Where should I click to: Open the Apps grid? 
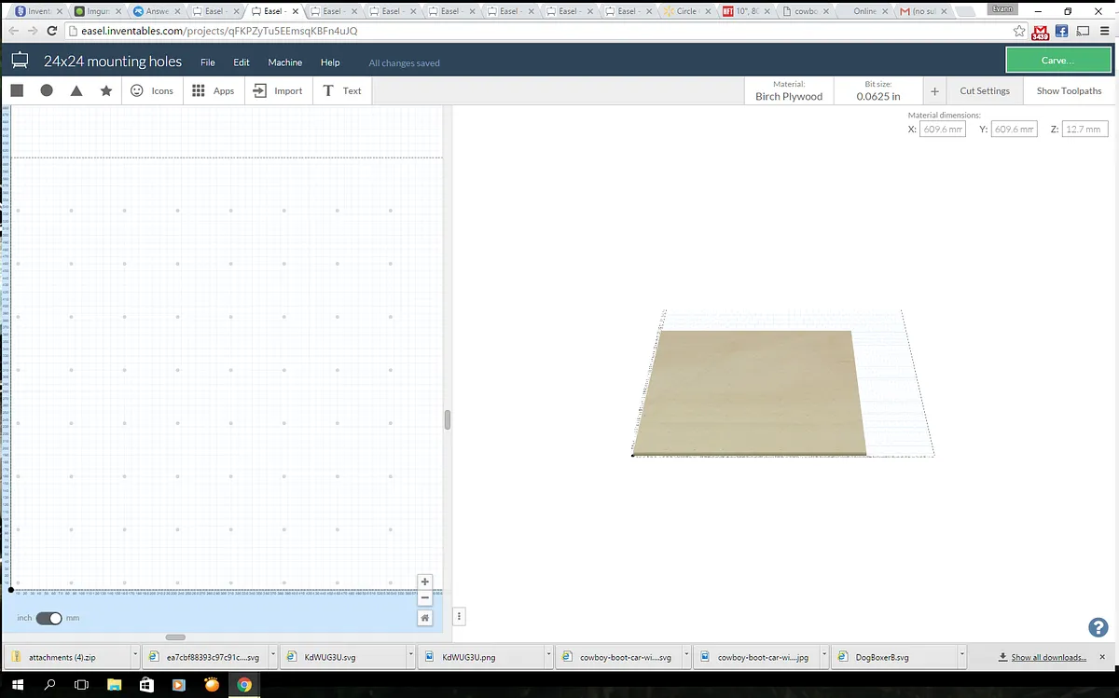[213, 90]
